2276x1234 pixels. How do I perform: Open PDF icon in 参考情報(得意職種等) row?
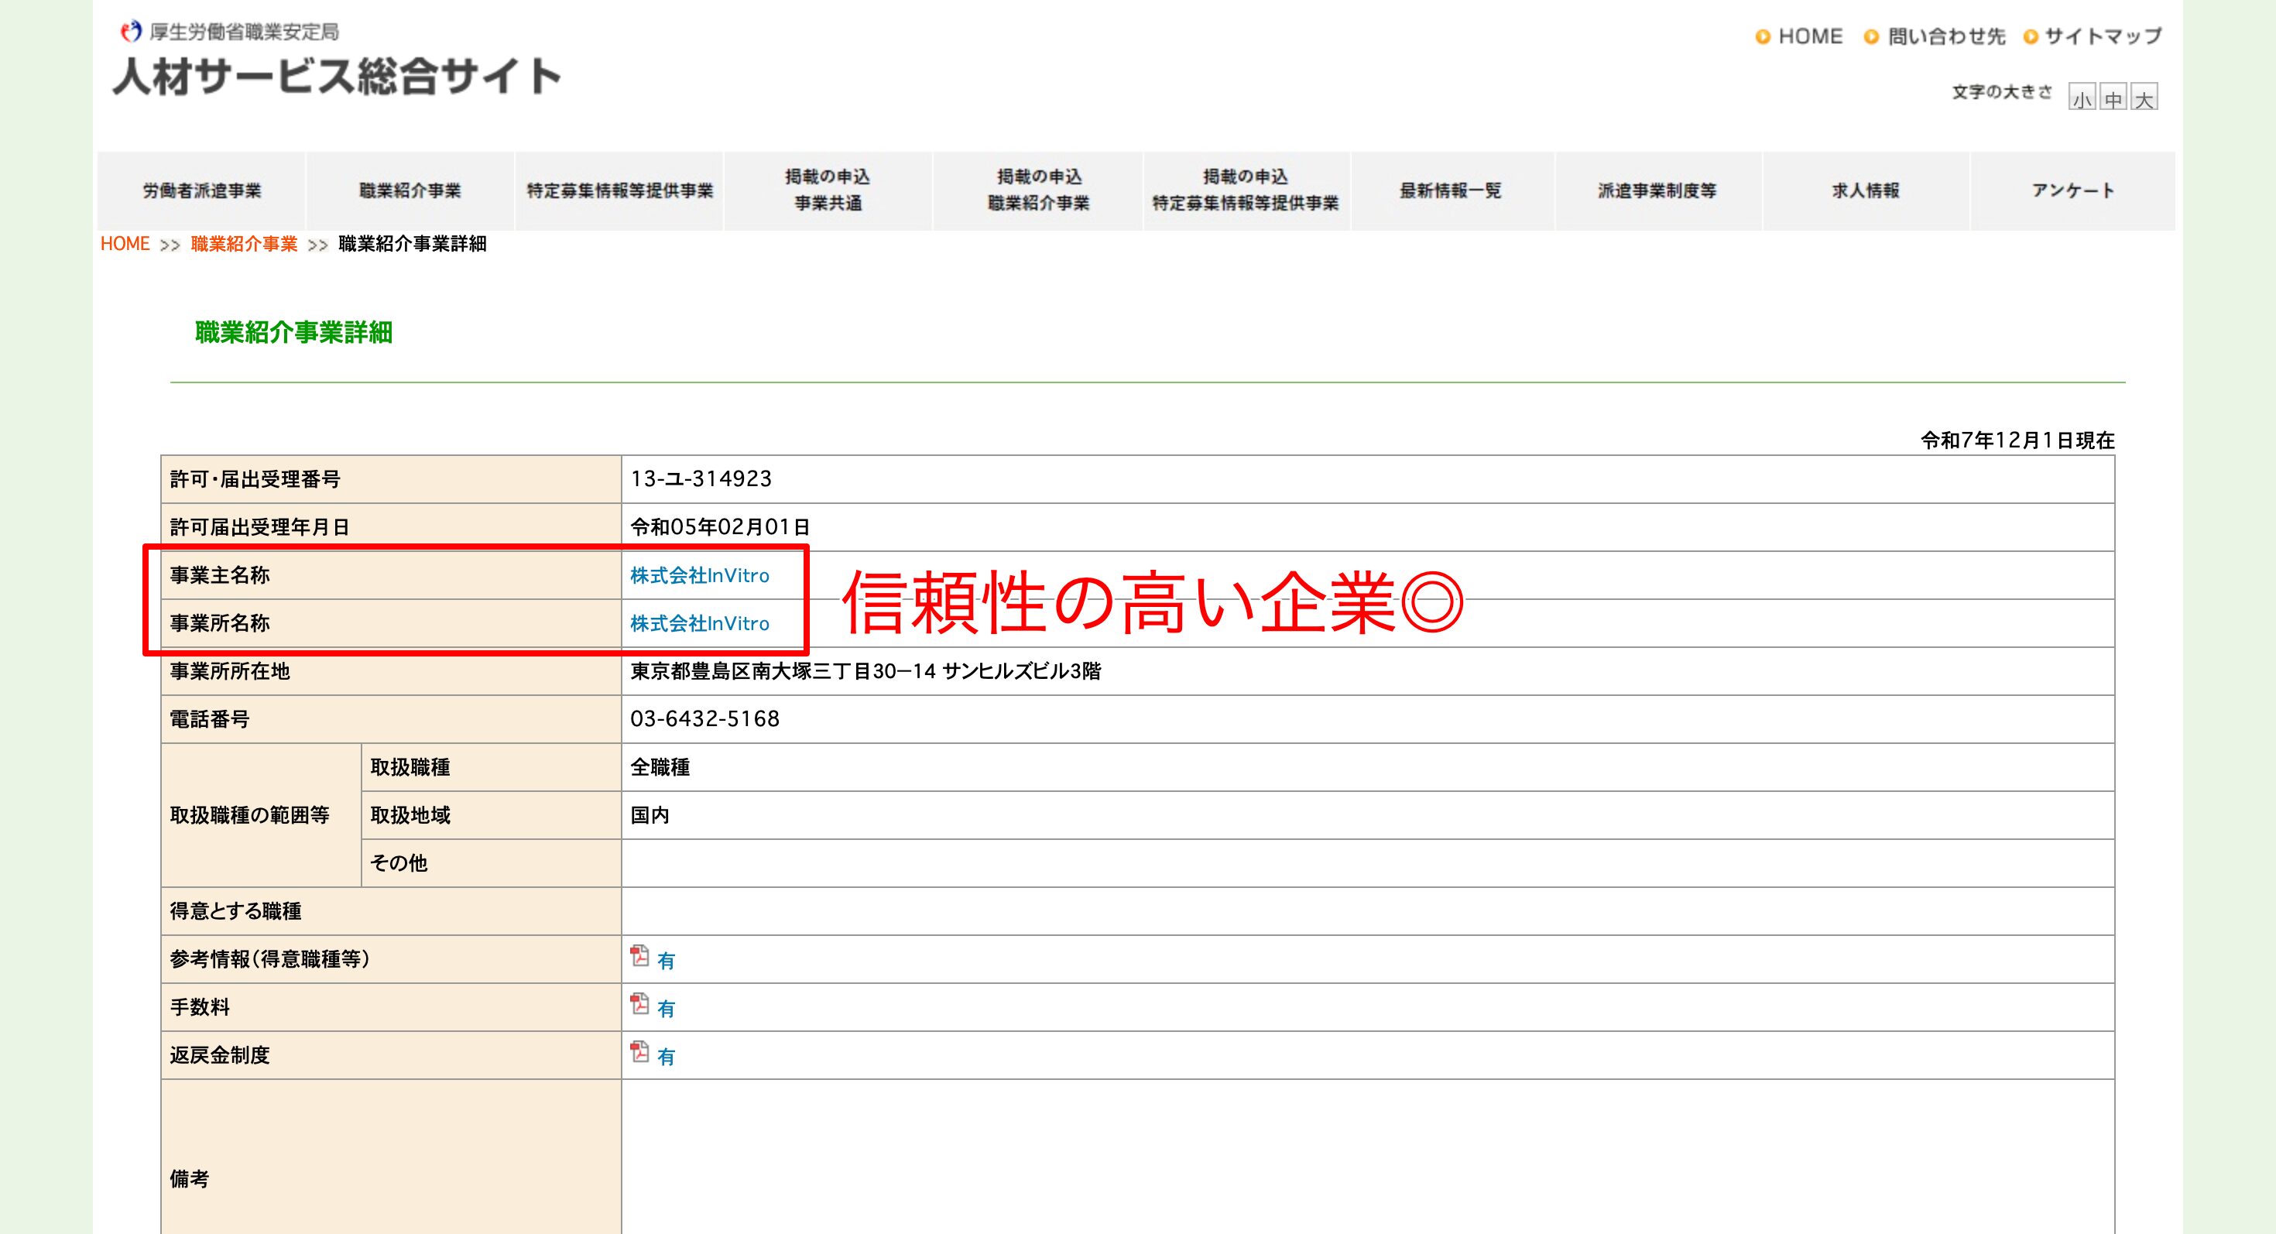click(x=639, y=957)
